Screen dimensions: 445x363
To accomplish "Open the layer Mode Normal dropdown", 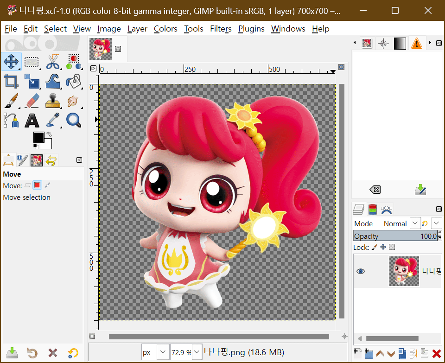I will pos(414,223).
